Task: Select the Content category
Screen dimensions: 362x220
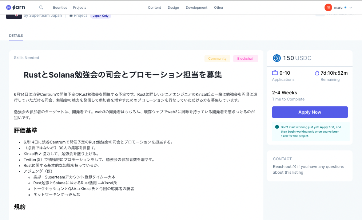Action: click(155, 8)
